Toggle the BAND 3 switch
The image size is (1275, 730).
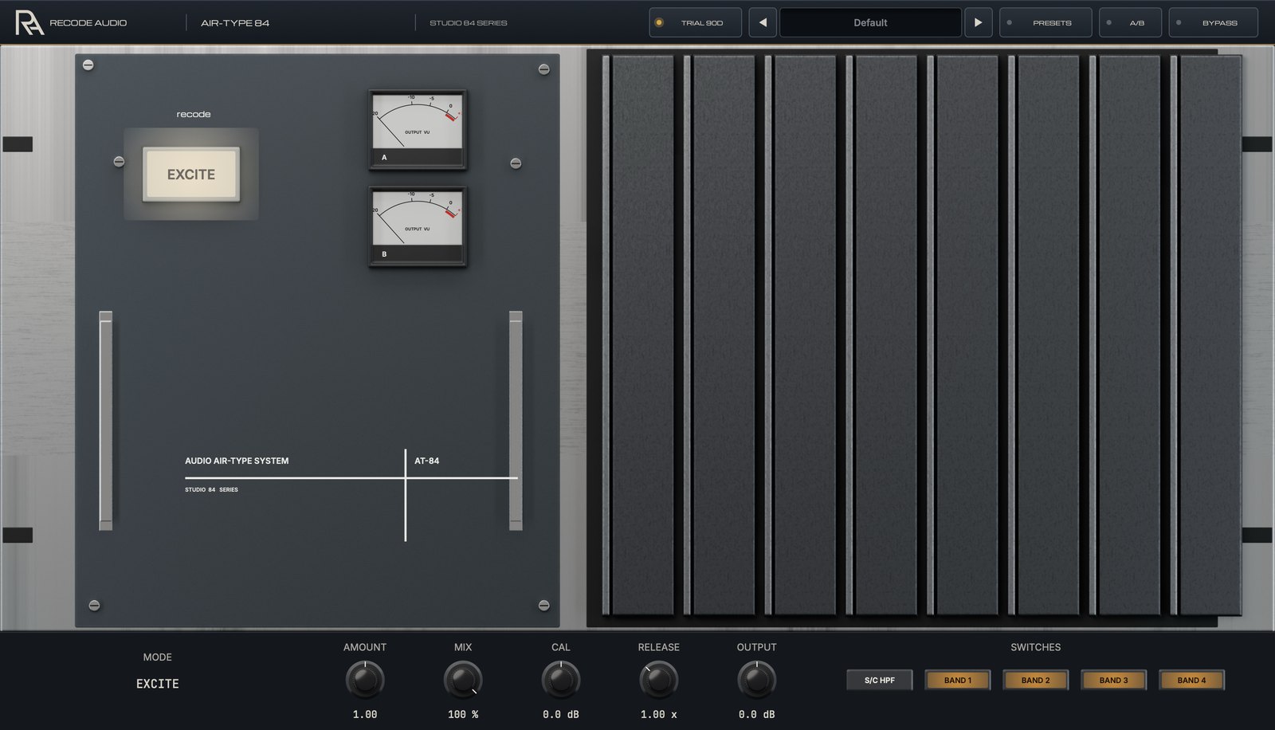point(1113,680)
